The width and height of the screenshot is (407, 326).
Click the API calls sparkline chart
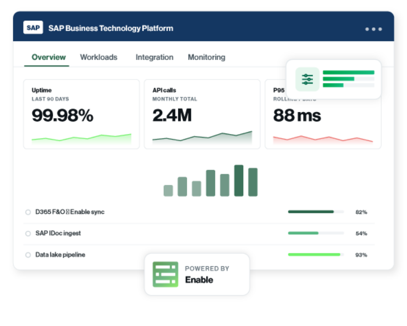pyautogui.click(x=202, y=137)
